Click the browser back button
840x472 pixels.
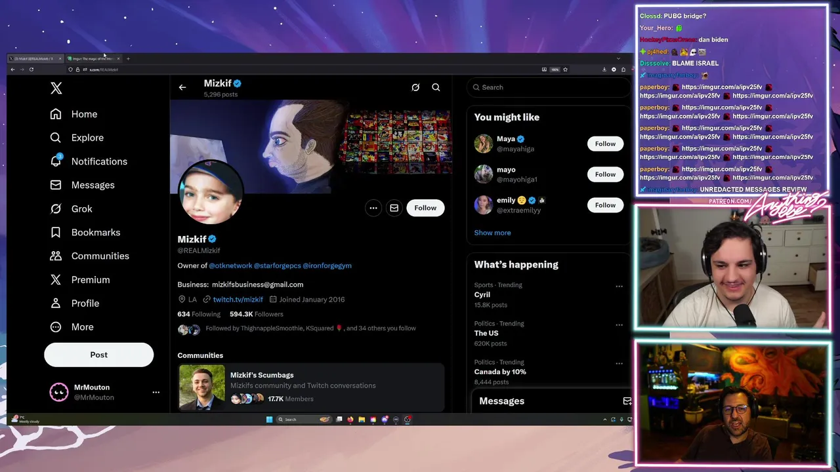pyautogui.click(x=12, y=69)
